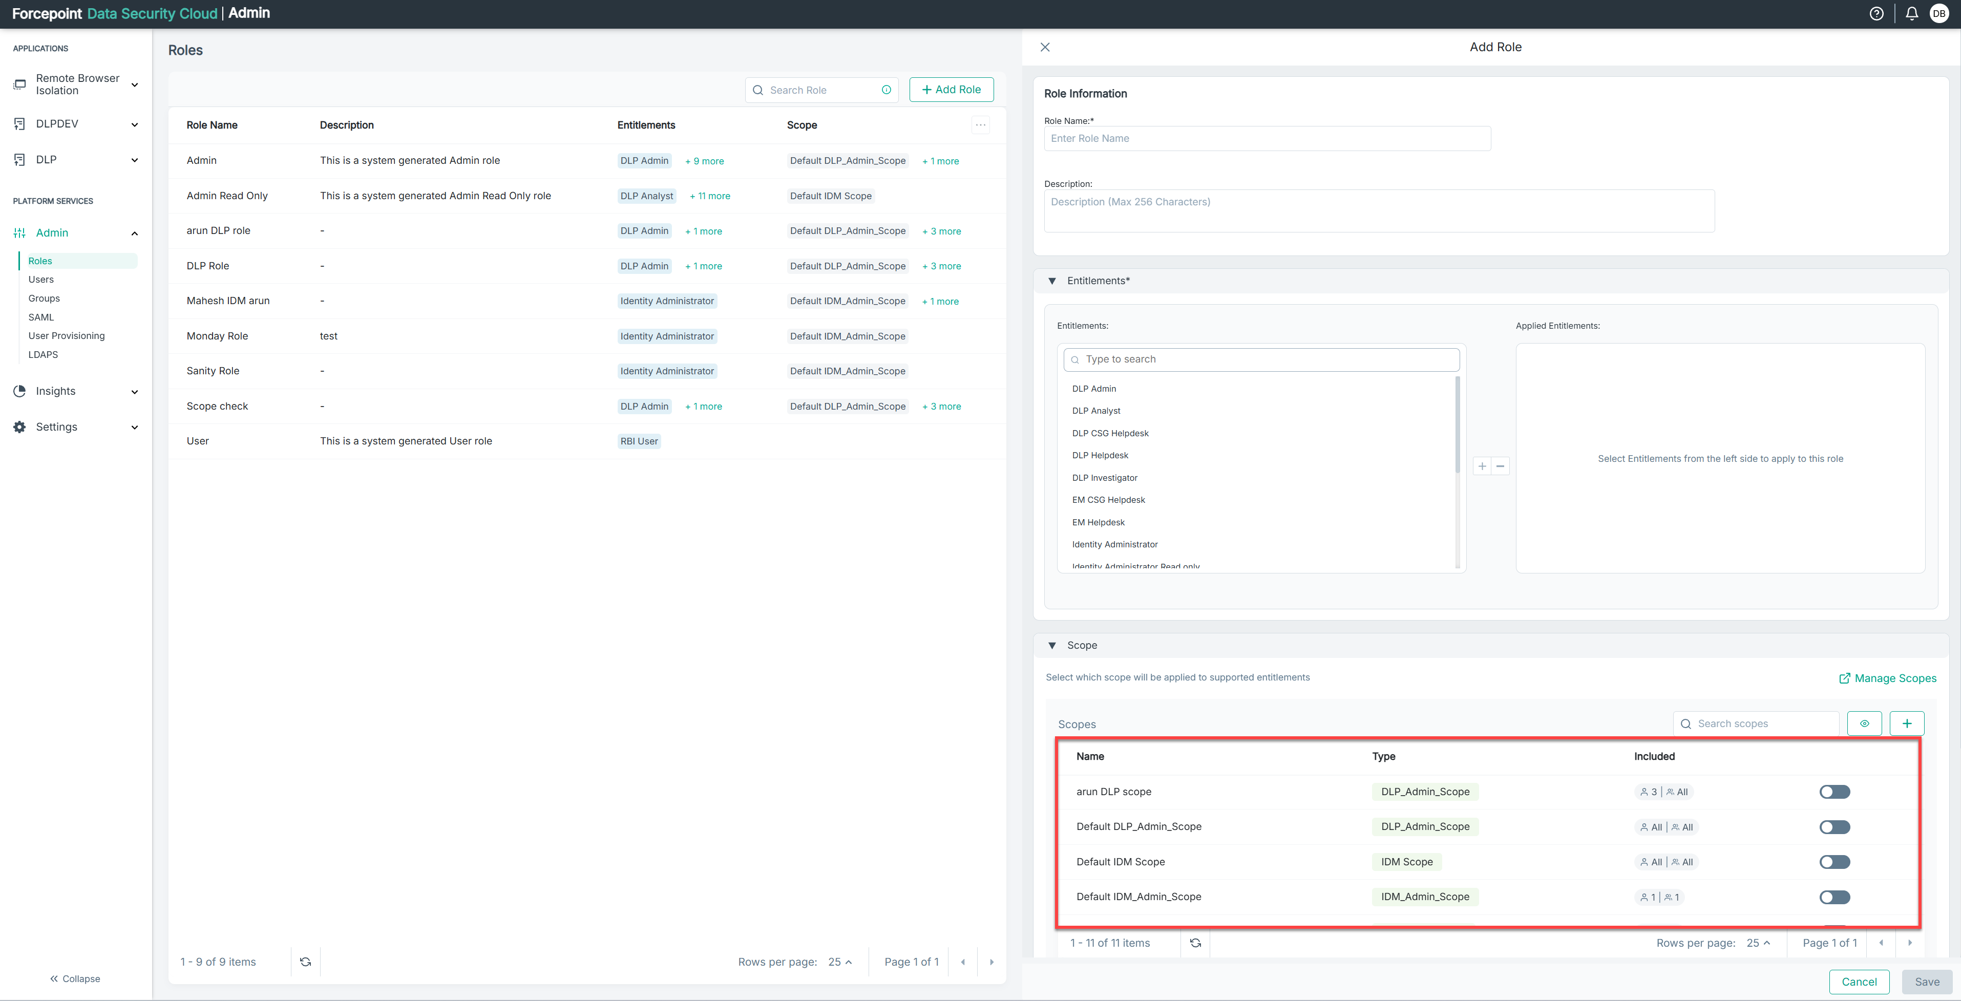Click the plus button to apply entitlement
Image resolution: width=1961 pixels, height=1001 pixels.
1482,466
